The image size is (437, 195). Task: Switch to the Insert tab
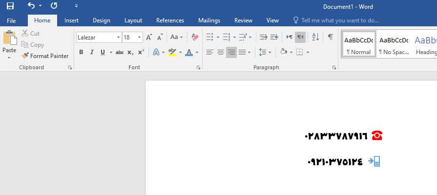coord(71,20)
